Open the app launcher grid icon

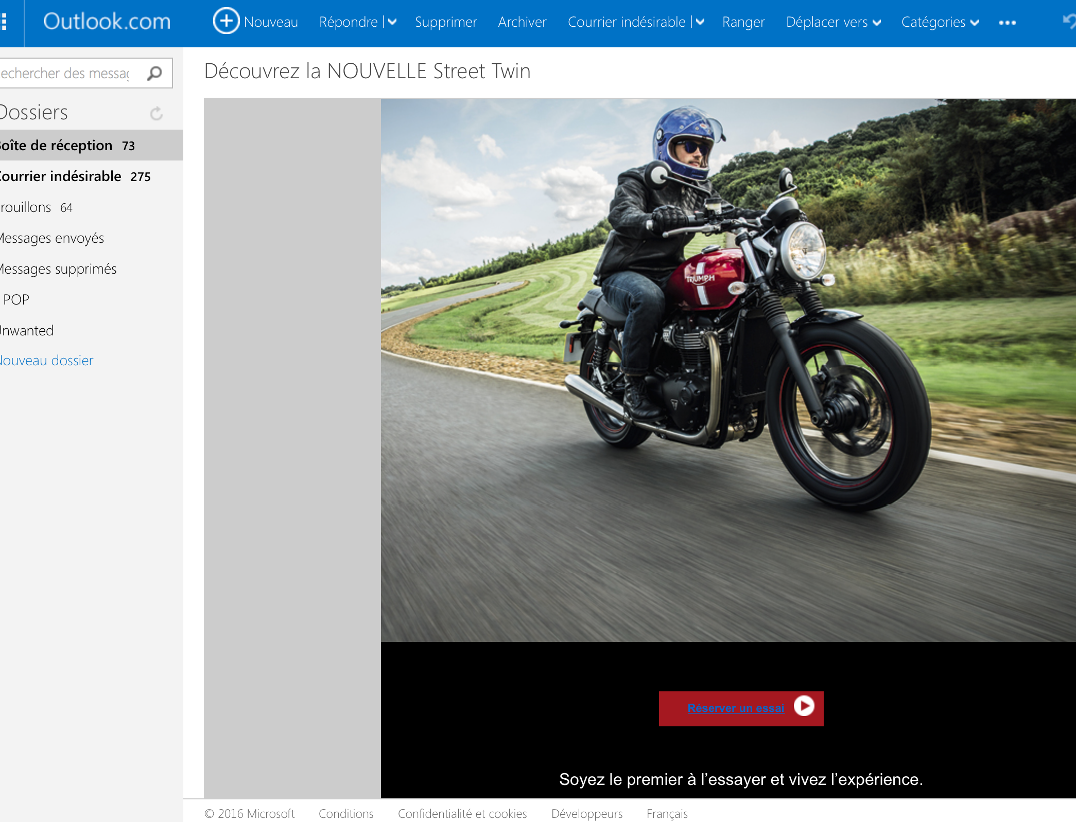[x=4, y=22]
